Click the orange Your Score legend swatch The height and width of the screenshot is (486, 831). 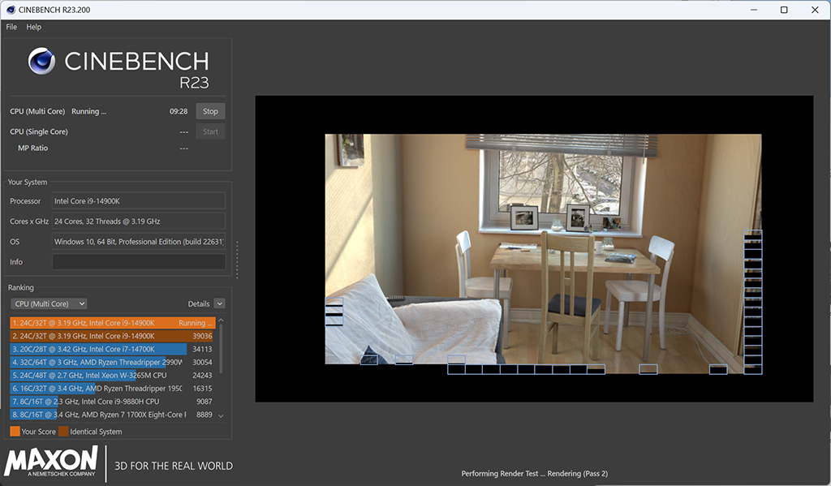[x=15, y=432]
